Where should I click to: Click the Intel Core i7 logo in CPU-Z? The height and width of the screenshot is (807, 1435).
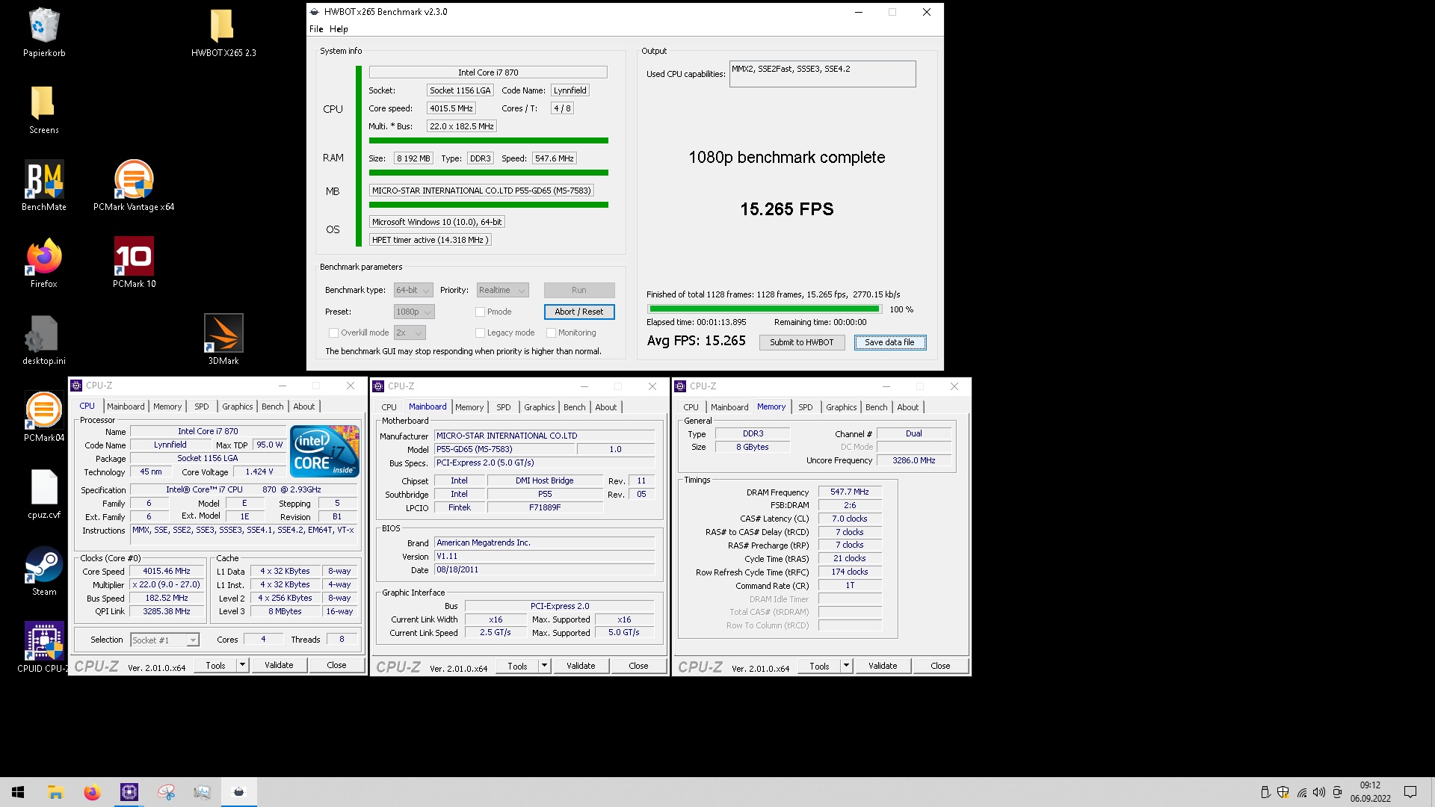coord(324,451)
